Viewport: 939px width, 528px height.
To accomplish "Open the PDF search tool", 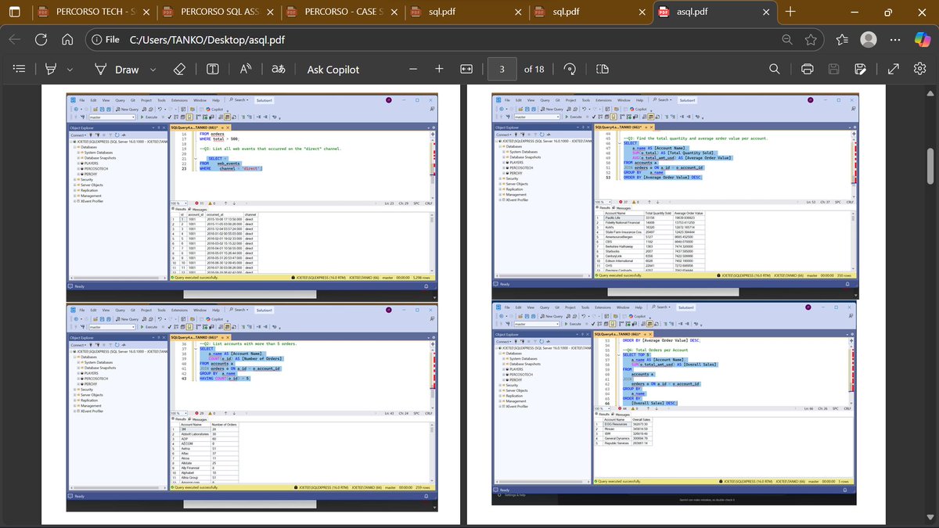I will tap(774, 69).
